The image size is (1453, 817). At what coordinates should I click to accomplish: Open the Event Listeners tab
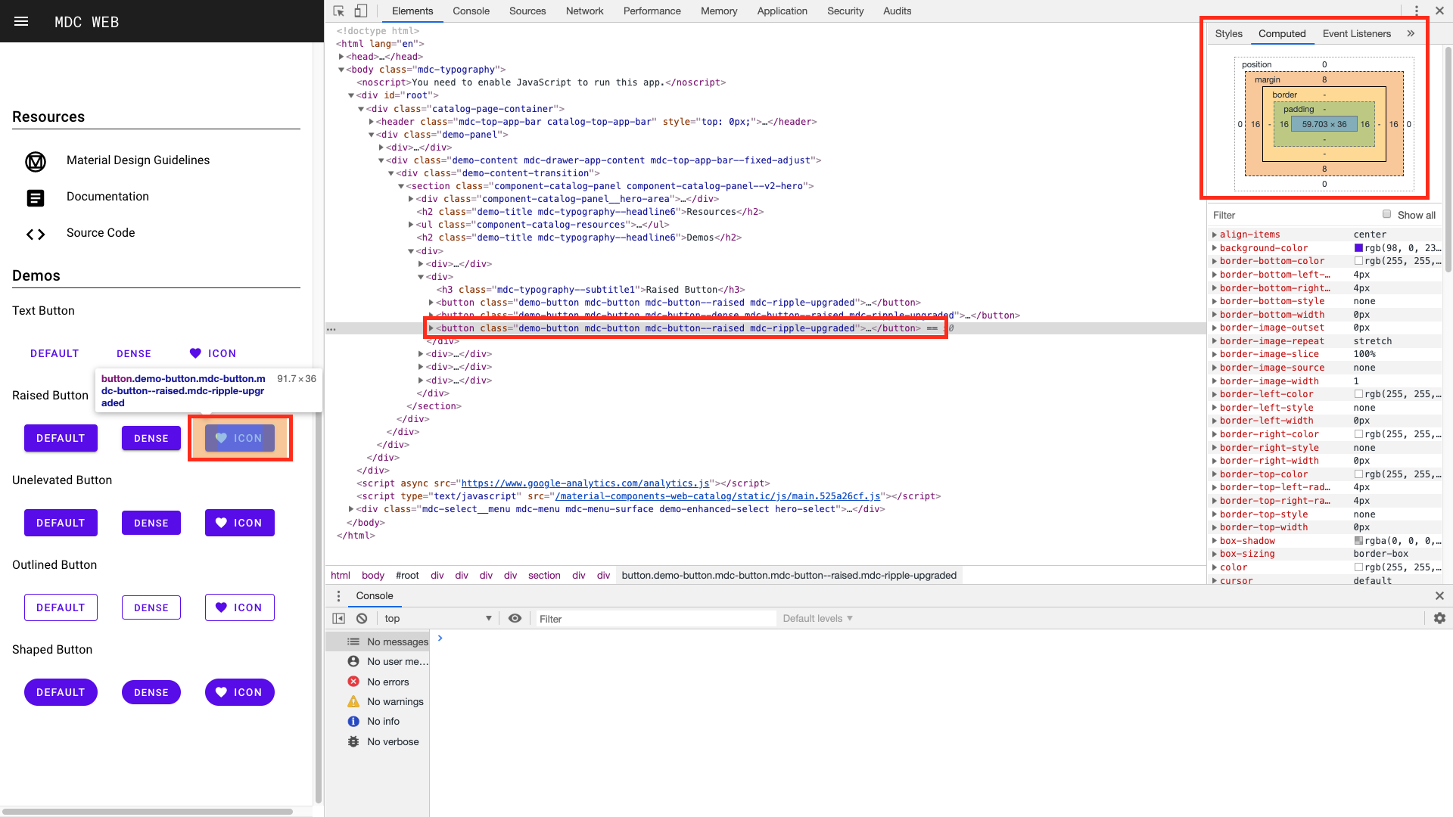1355,33
